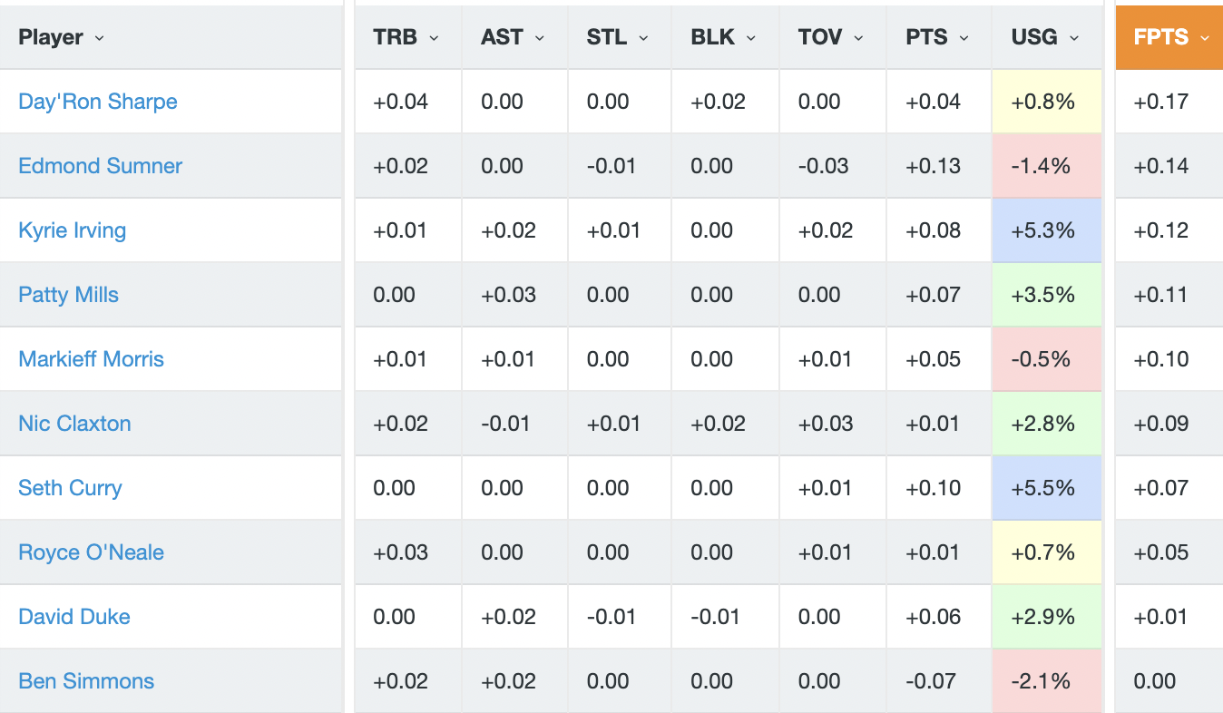Open the STL column sort dropdown
Screen dimensions: 1223x713
point(643,37)
